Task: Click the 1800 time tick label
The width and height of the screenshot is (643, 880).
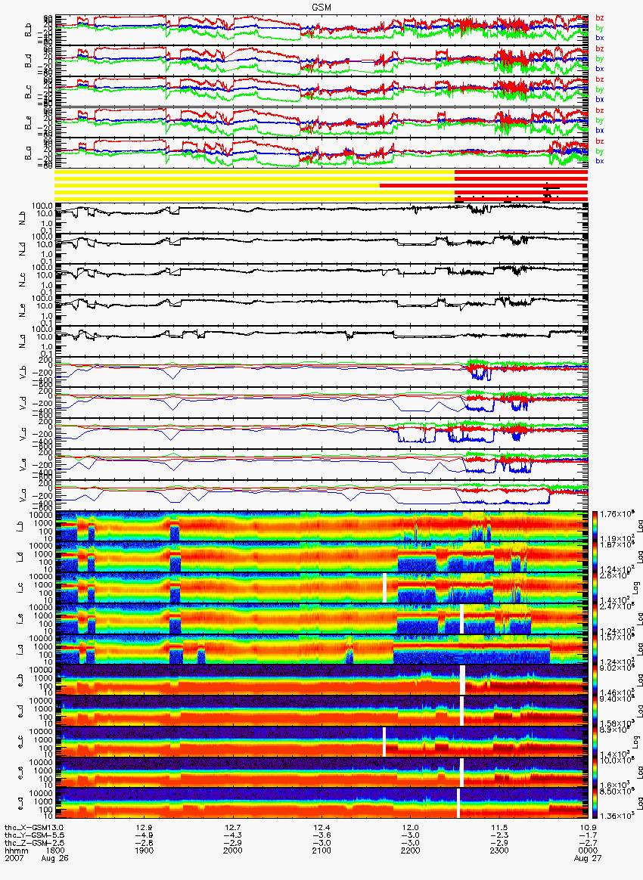Action: [55, 851]
